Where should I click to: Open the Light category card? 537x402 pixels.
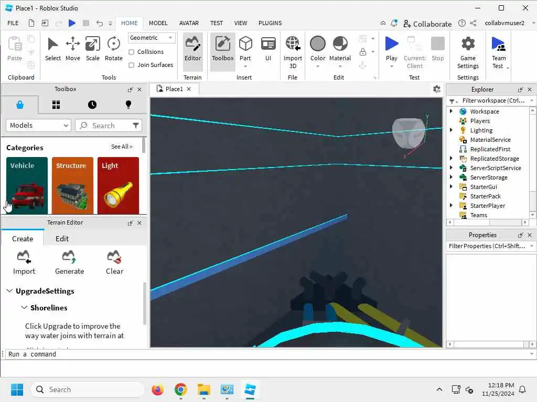point(118,186)
